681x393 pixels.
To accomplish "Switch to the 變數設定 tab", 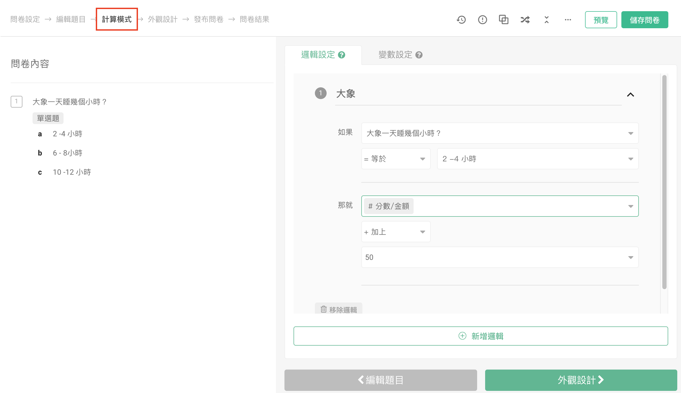I will coord(396,55).
